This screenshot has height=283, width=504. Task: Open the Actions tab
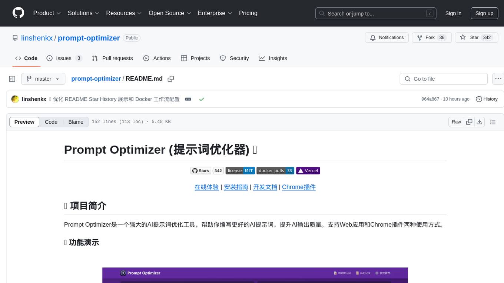click(157, 58)
